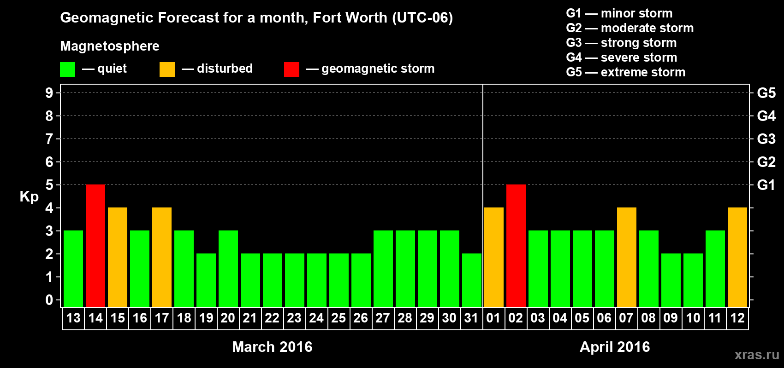Select the red bar for March 14
This screenshot has height=368, width=784.
click(95, 246)
